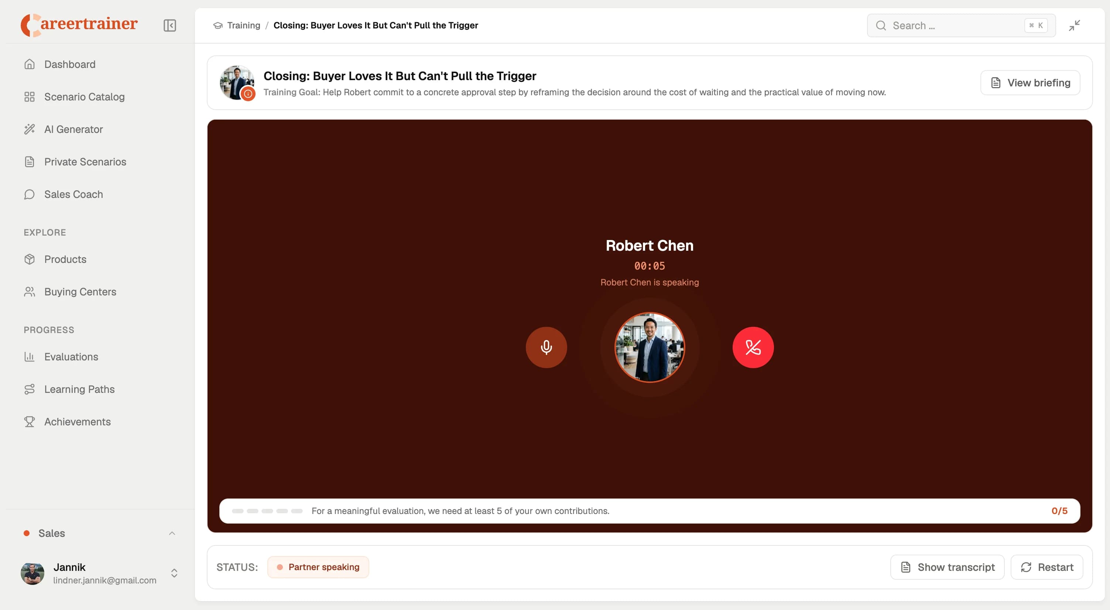Click the Scenario Catalog grid icon
This screenshot has height=610, width=1110.
pos(29,96)
